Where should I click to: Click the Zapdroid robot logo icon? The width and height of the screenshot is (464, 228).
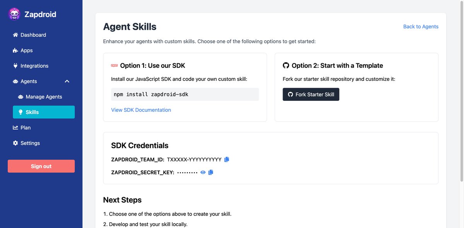pos(14,14)
